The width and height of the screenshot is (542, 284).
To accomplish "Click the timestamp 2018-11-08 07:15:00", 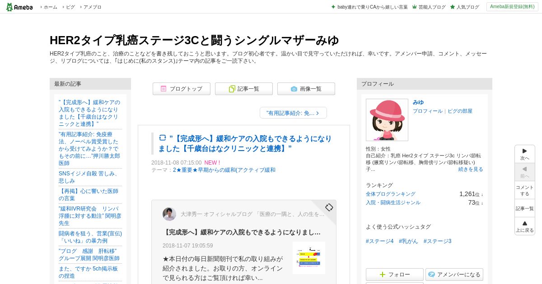I will 176,163.
